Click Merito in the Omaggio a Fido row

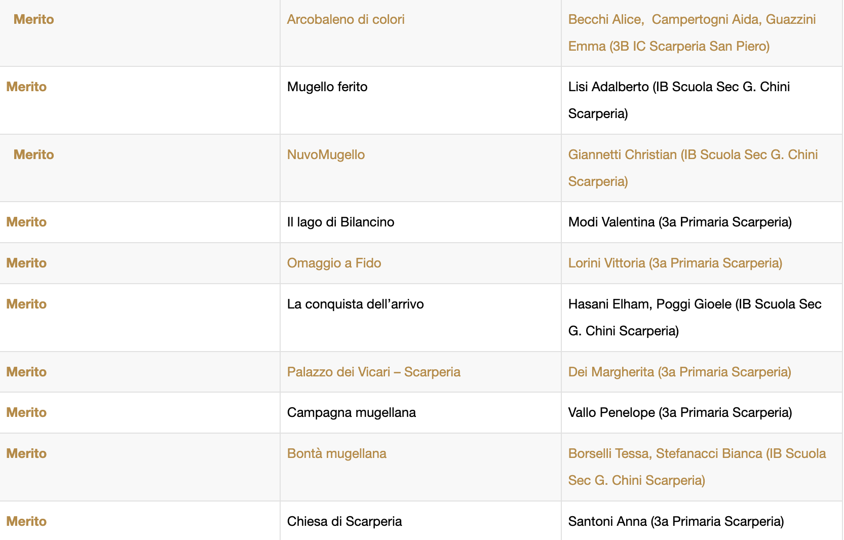[x=26, y=263]
